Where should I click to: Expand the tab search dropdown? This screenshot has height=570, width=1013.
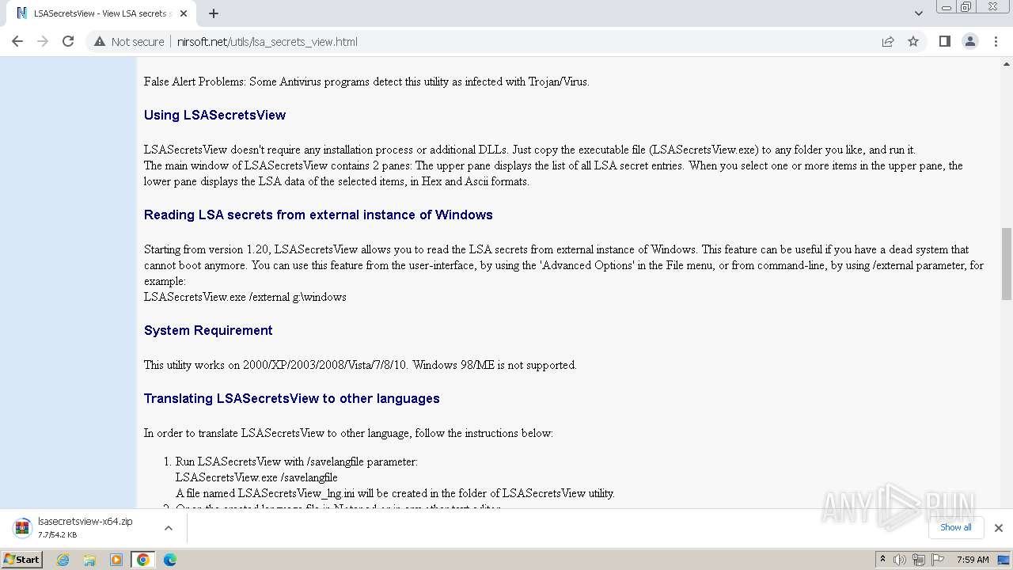[918, 13]
